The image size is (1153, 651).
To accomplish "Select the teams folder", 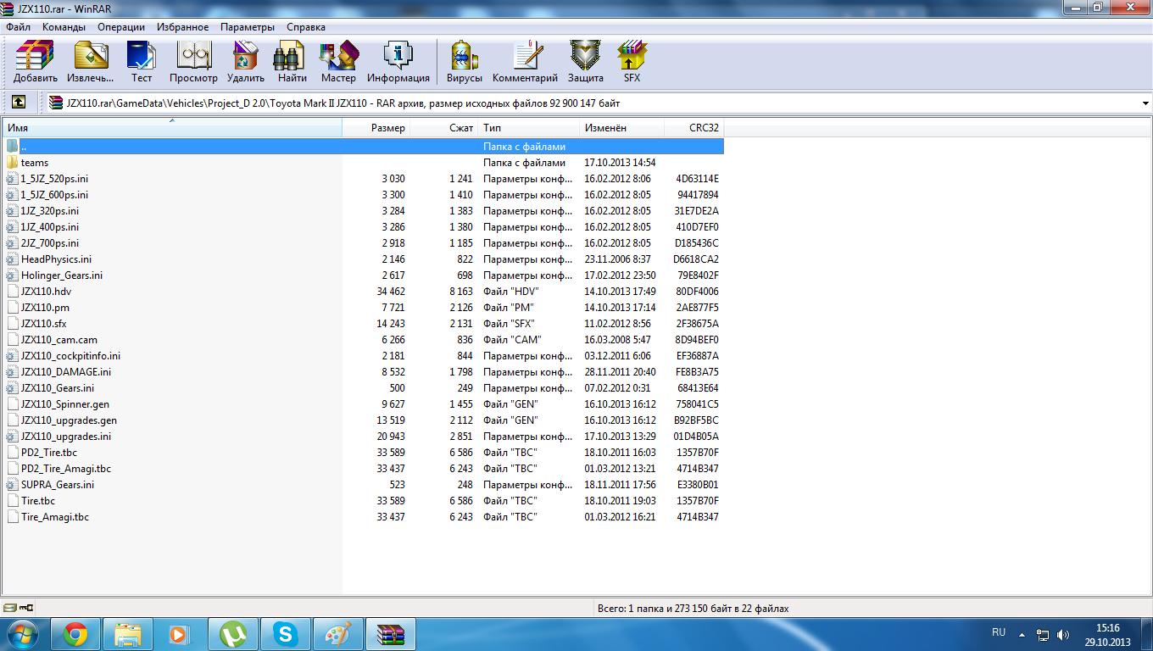I will point(364,163).
